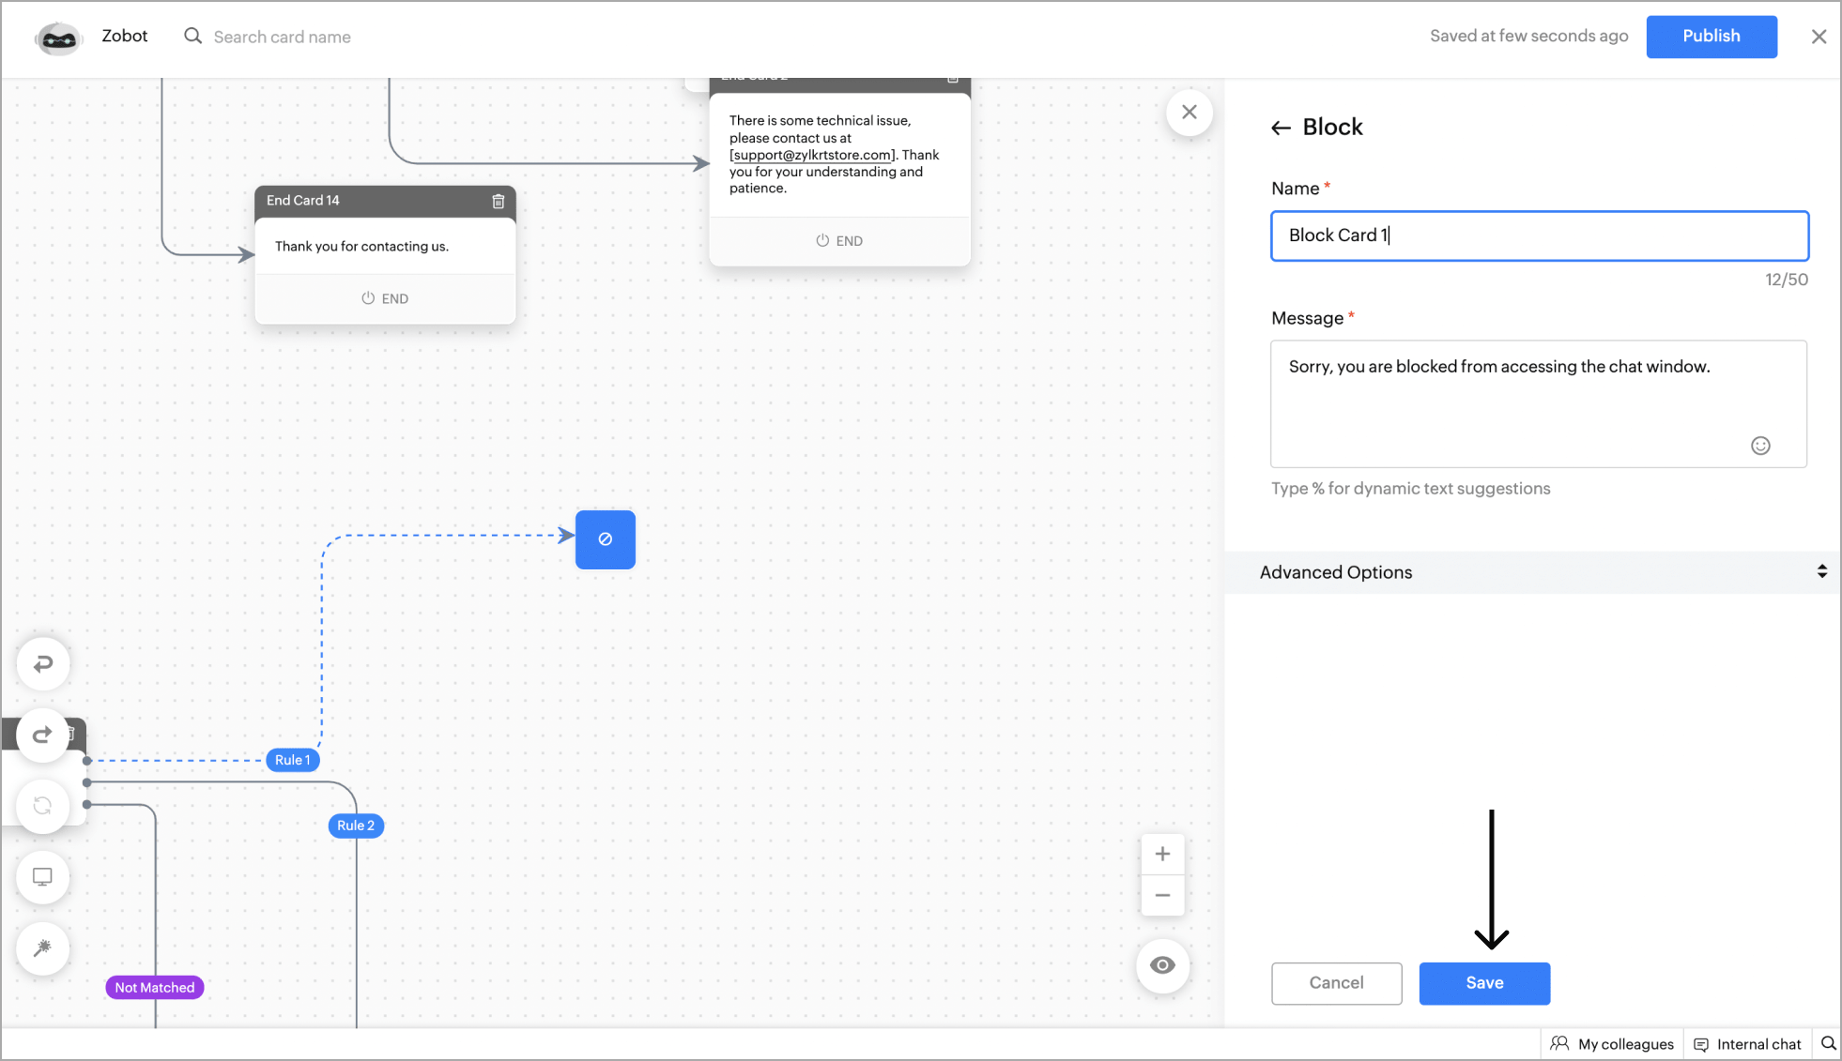
Task: Zoom in the canvas with plus
Action: tap(1162, 854)
